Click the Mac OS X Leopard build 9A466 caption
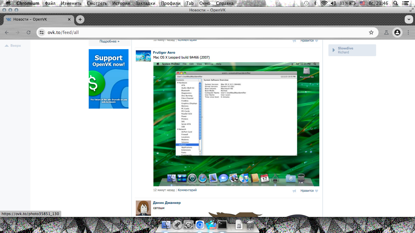 tap(181, 57)
